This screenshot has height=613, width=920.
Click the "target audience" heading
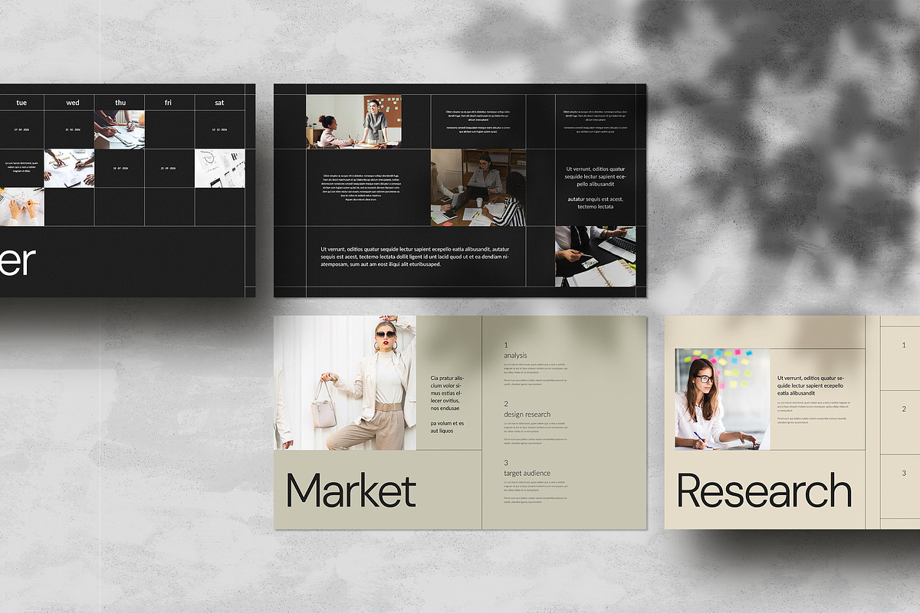[527, 474]
